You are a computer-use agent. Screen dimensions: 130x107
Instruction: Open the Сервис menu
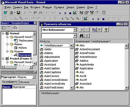81,7
